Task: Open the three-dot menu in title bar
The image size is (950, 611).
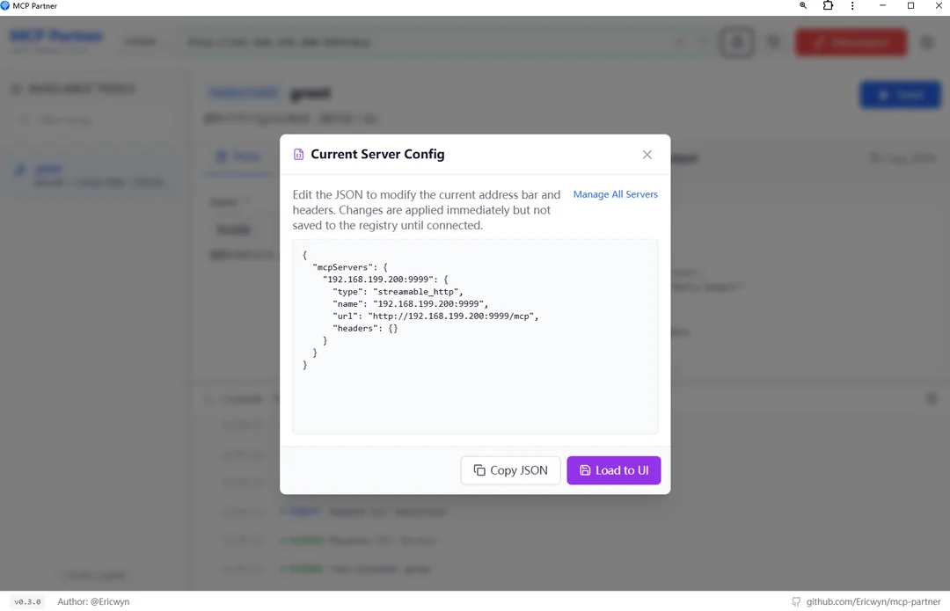Action: [852, 5]
